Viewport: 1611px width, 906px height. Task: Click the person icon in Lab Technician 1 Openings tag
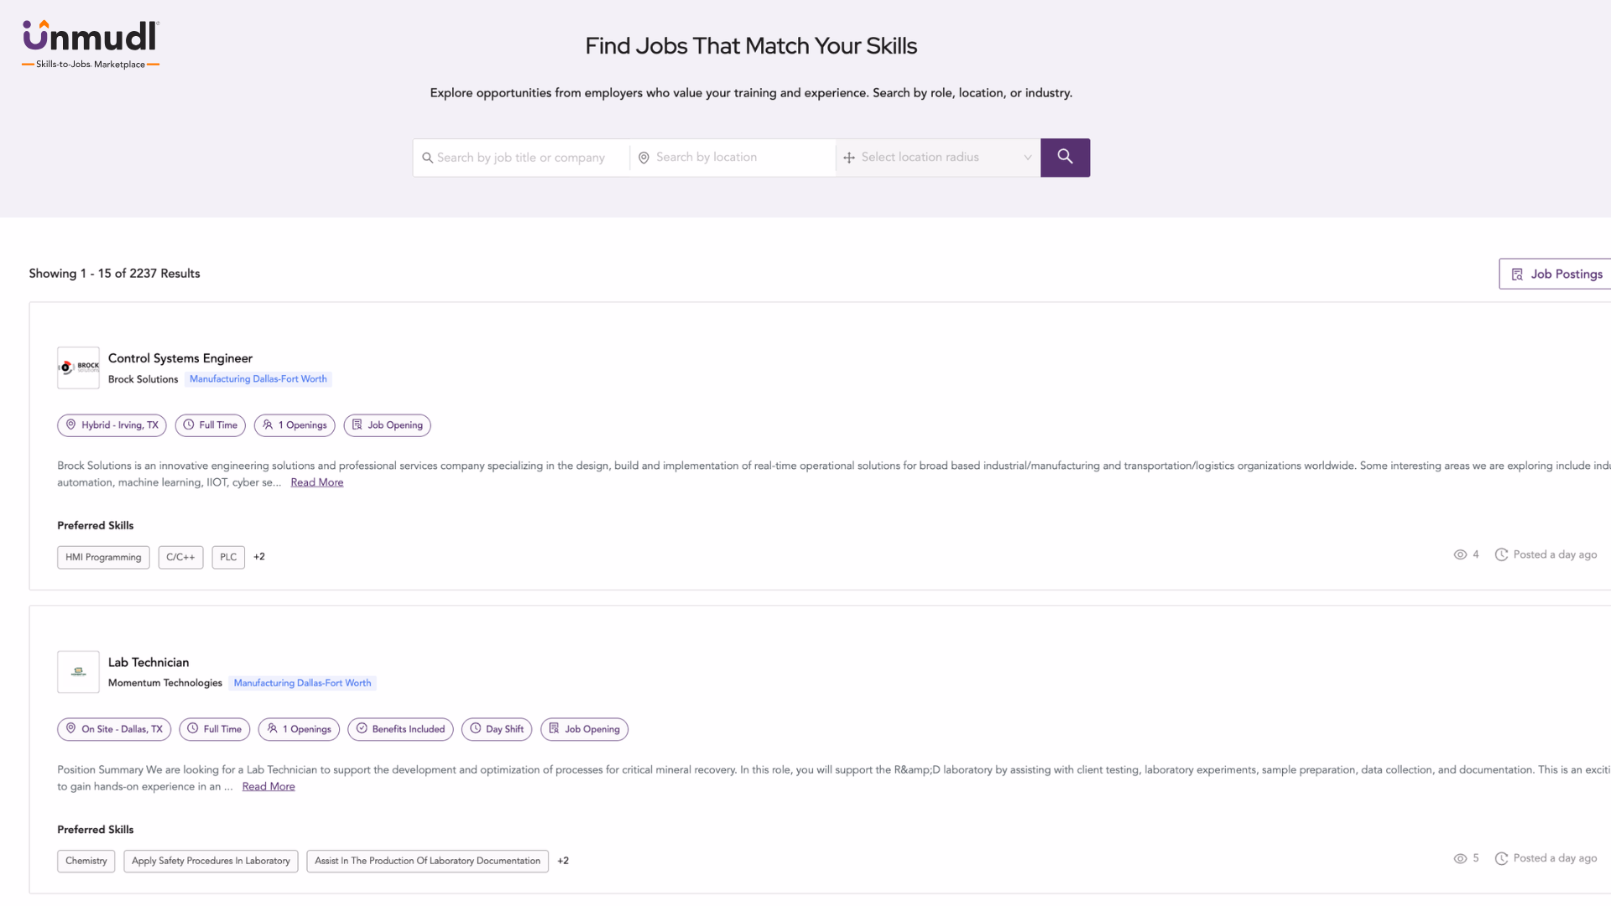click(x=272, y=728)
